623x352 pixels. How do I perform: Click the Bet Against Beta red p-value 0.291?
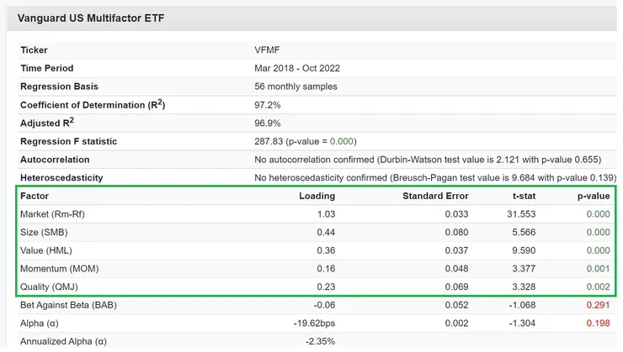pos(597,304)
